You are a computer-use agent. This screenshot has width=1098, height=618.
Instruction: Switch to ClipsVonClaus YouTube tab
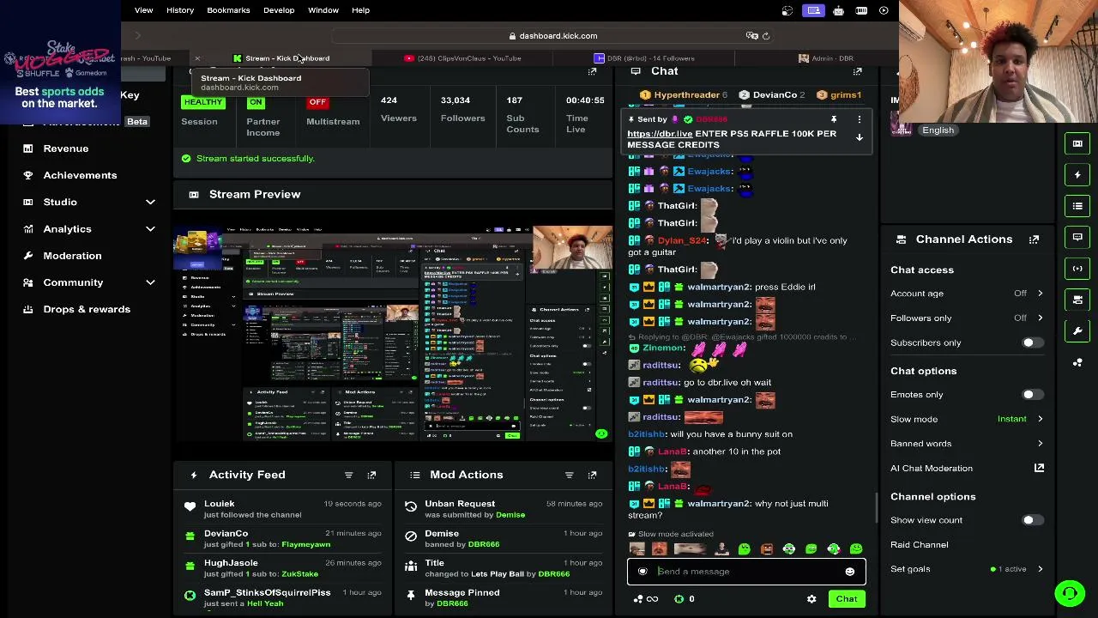pos(463,58)
